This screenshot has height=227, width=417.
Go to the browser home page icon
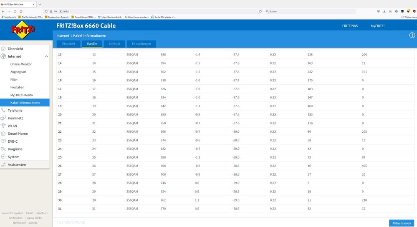pos(21,11)
